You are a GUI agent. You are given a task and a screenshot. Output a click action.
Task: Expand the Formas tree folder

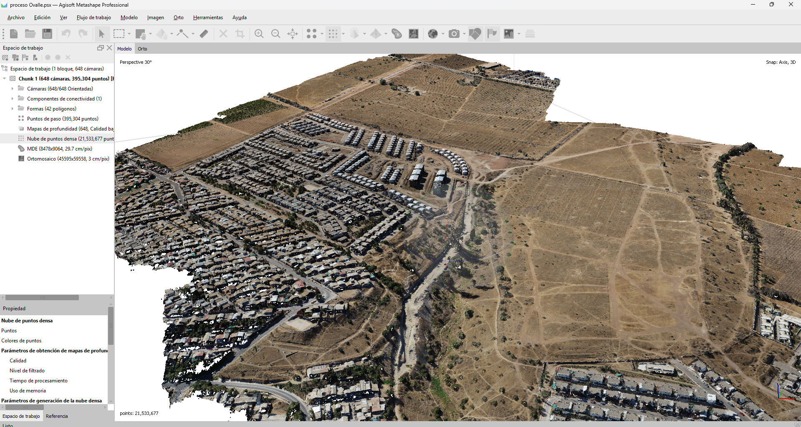tap(13, 109)
